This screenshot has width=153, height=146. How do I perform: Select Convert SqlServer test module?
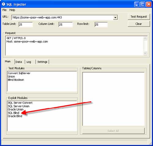click(x=19, y=73)
